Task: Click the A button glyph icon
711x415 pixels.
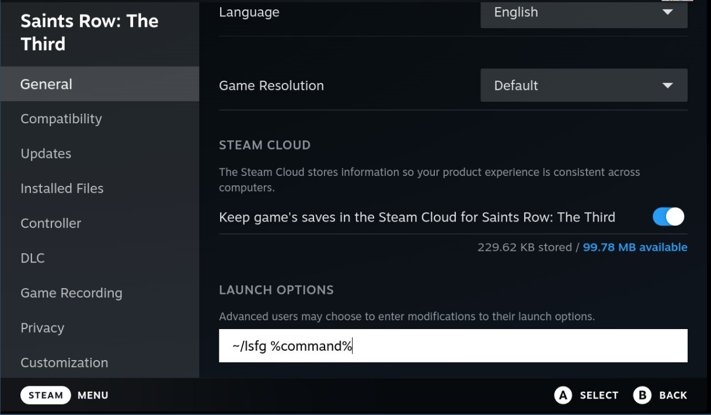Action: pos(563,395)
